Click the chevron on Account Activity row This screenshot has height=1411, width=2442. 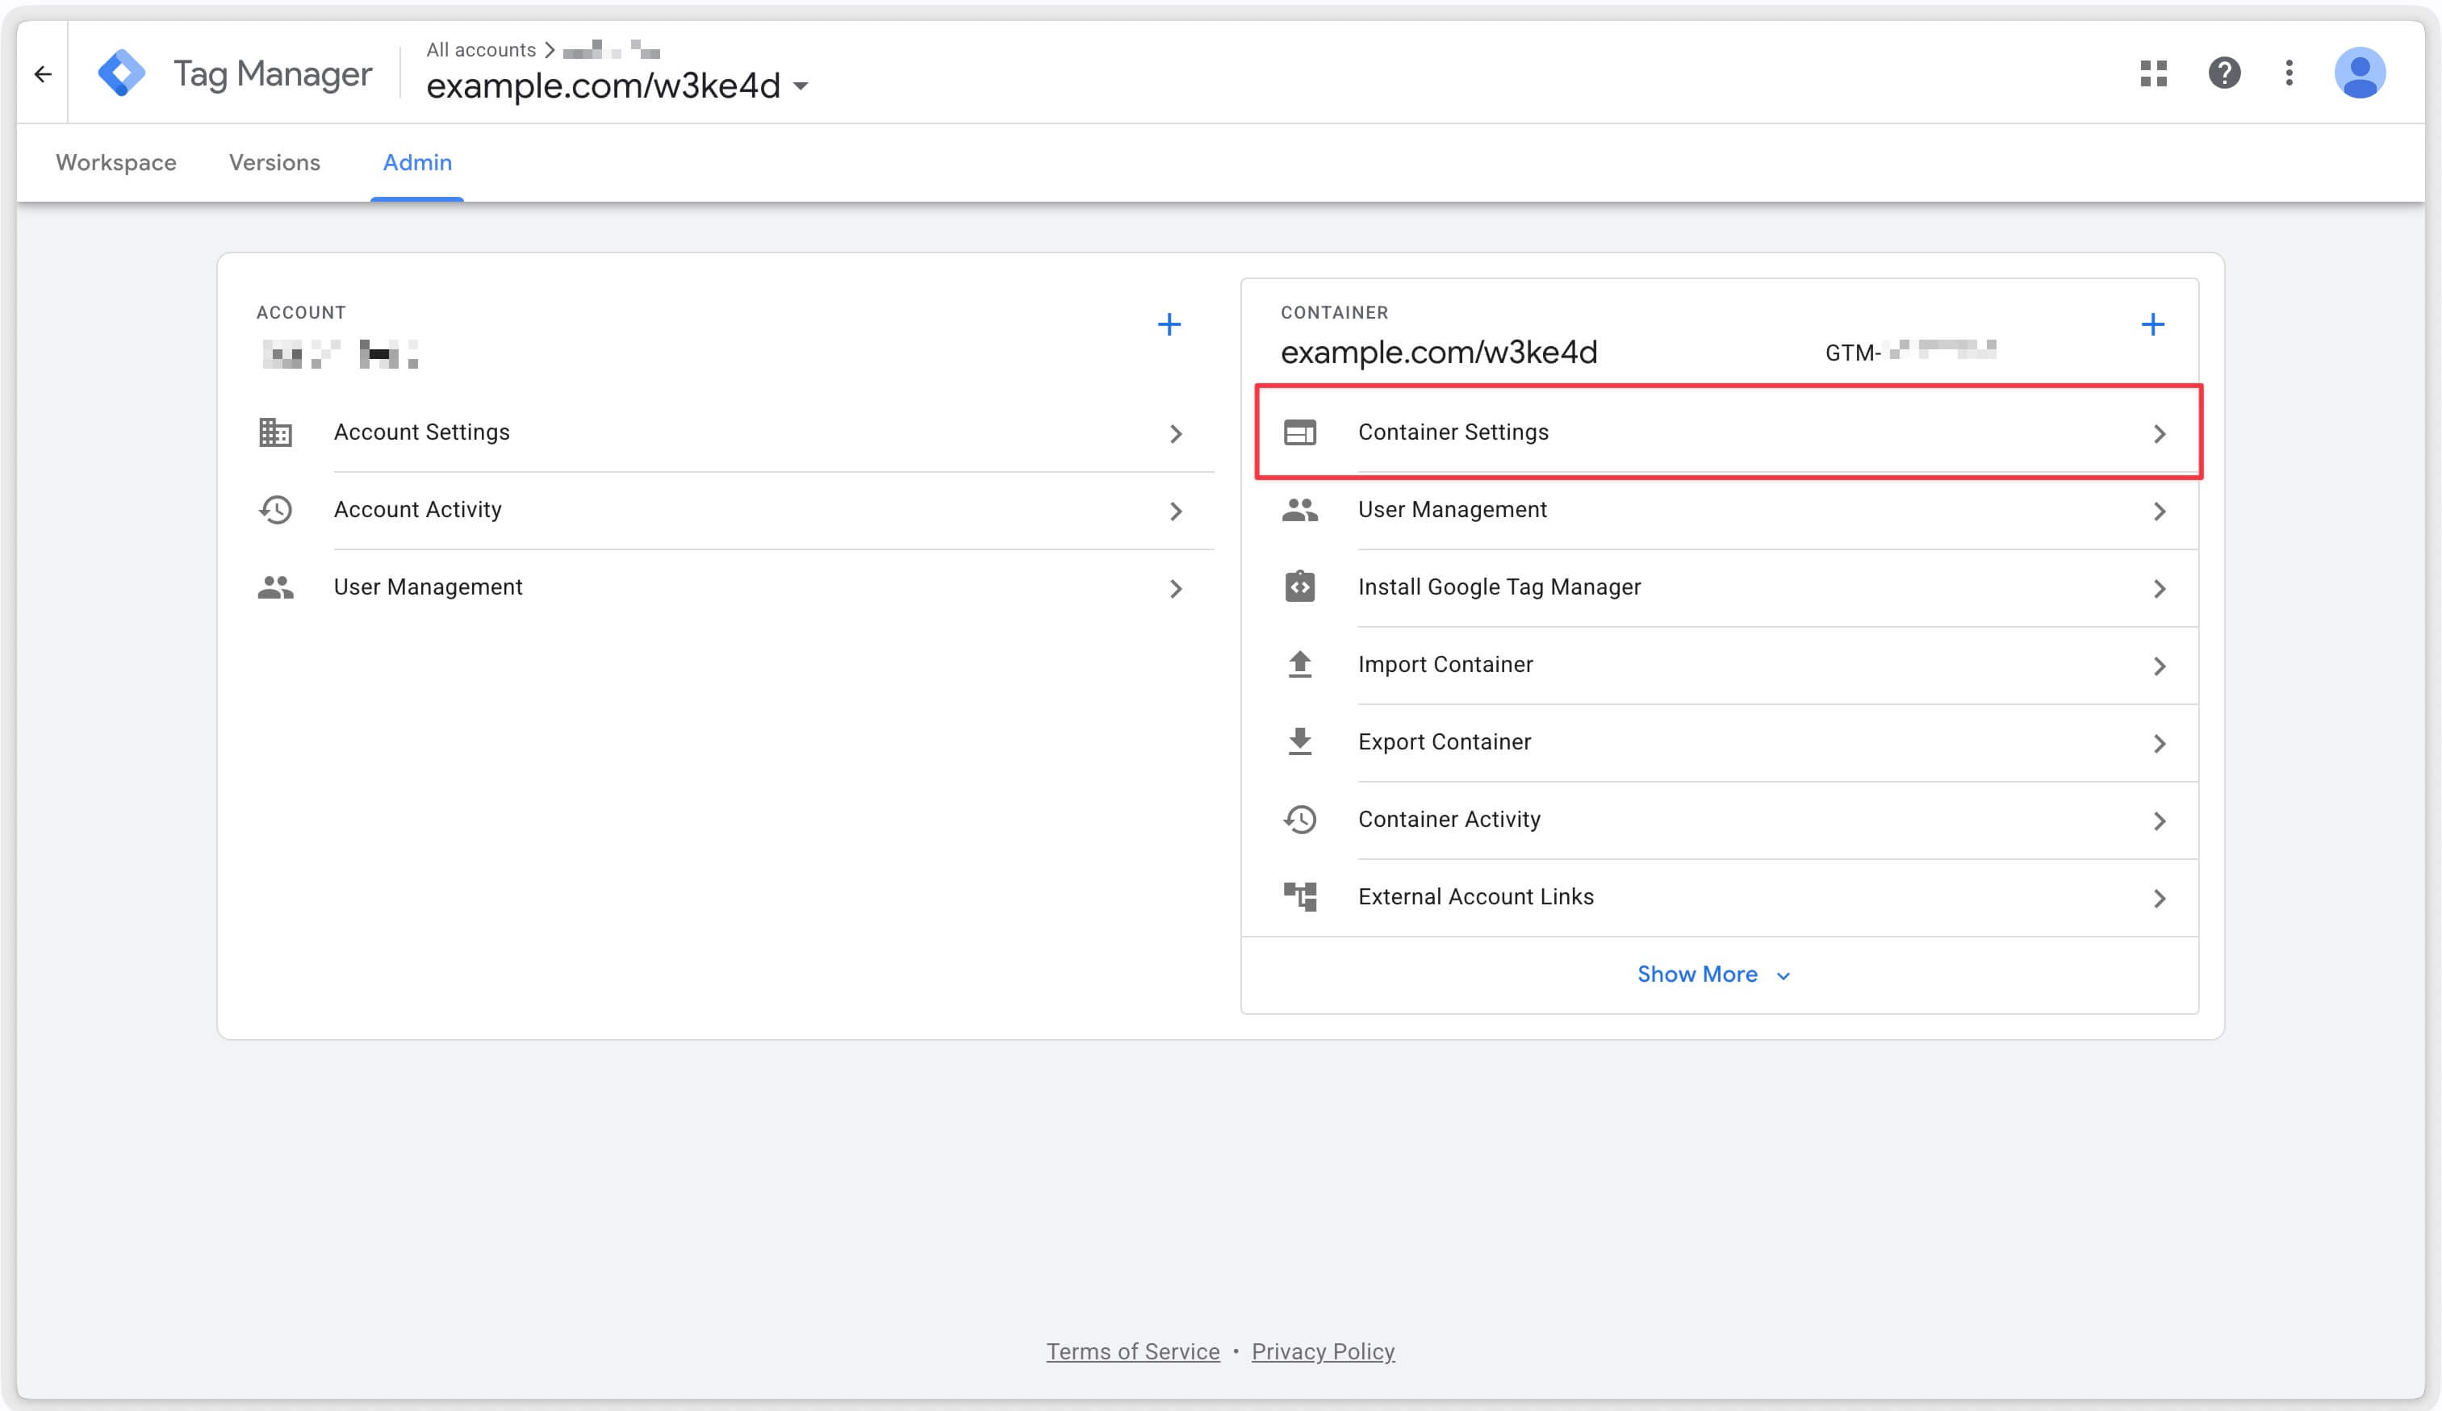[1176, 511]
